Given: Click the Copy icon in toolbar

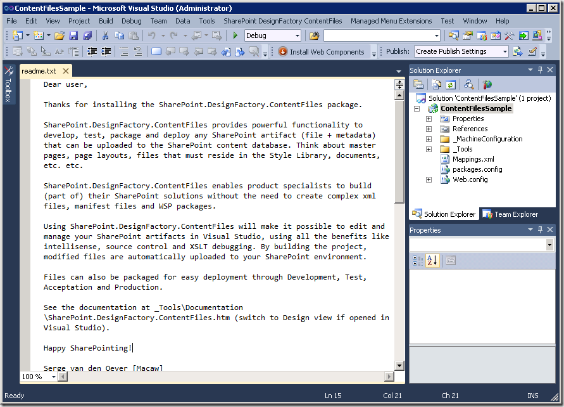Looking at the screenshot, I should 119,36.
